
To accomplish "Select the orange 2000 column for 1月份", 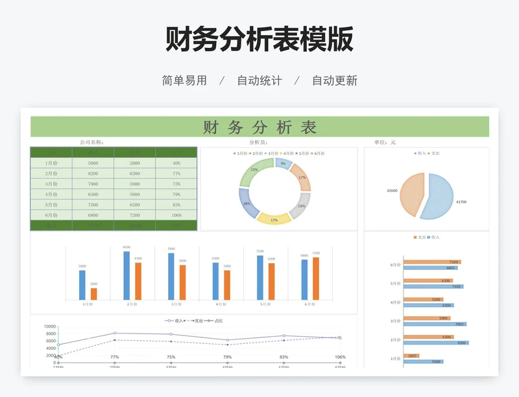I will point(93,294).
